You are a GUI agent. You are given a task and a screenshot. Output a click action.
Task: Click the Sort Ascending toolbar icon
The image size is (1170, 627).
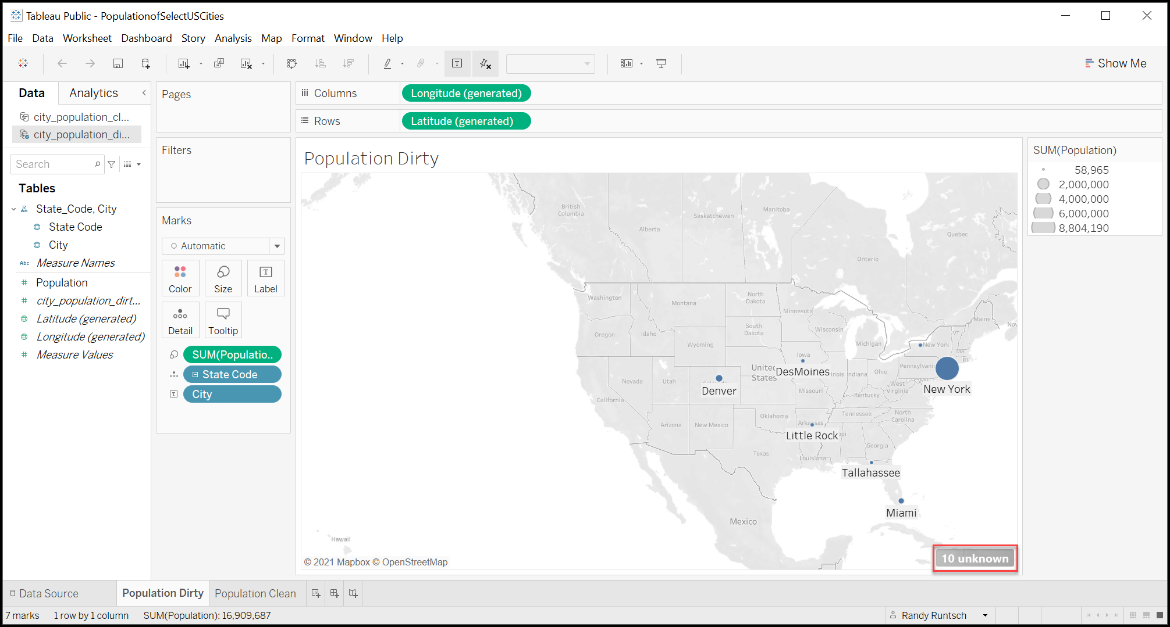(x=320, y=63)
